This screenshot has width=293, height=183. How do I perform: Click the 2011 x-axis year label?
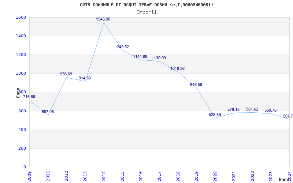click(48, 176)
